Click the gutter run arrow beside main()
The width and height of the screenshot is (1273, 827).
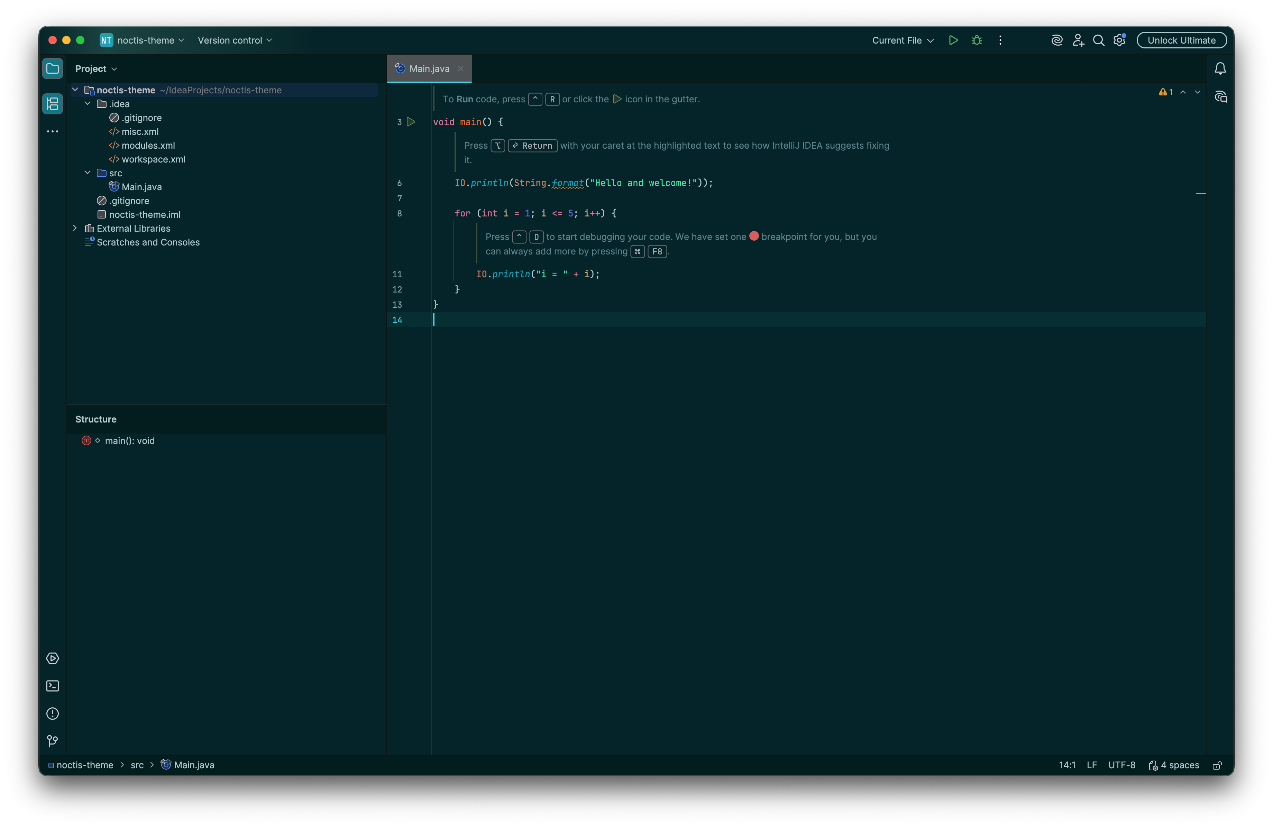pos(411,122)
